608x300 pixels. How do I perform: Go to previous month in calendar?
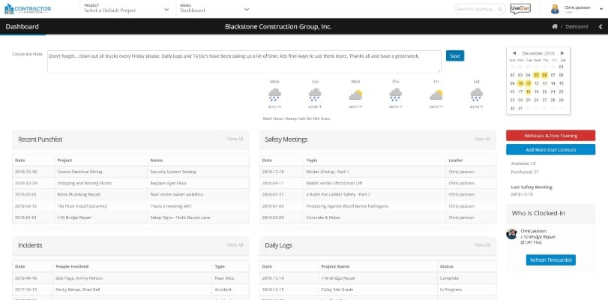[x=514, y=53]
